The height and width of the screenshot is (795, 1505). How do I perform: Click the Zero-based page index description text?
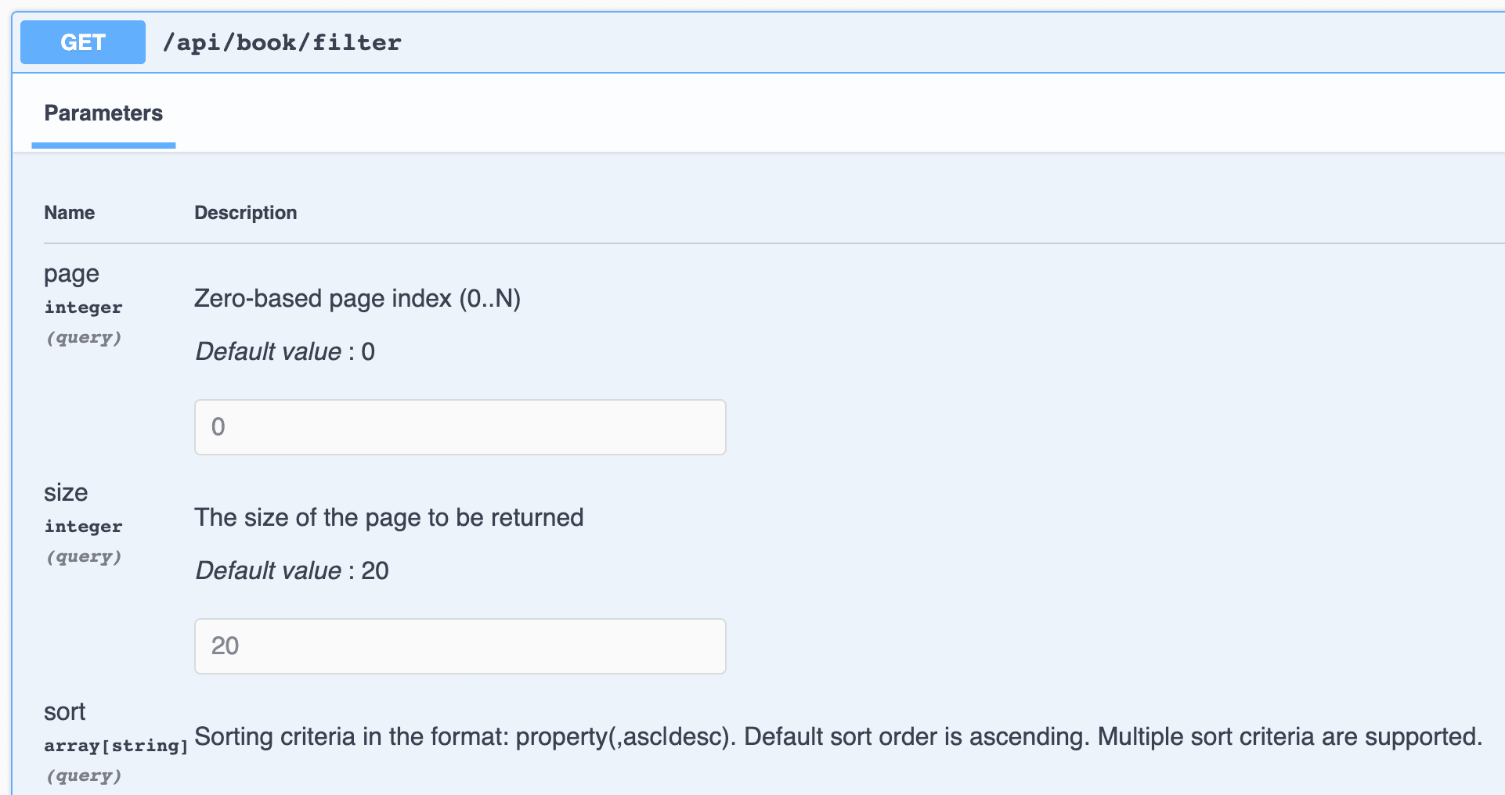tap(358, 298)
